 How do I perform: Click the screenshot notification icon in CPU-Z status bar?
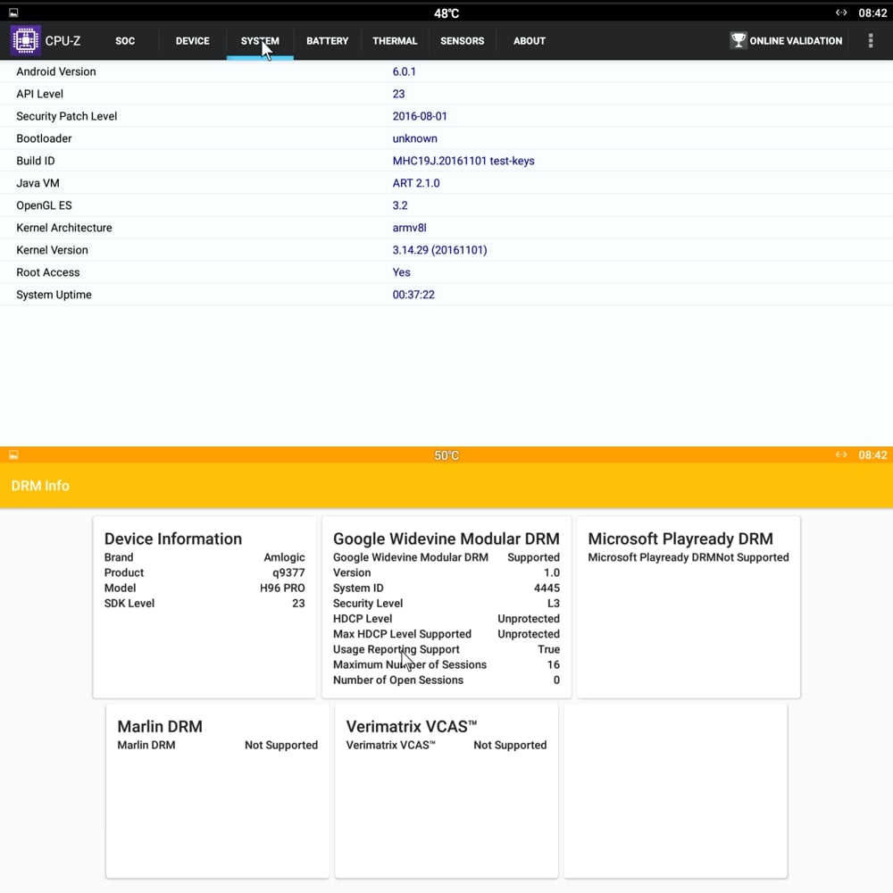(x=13, y=13)
